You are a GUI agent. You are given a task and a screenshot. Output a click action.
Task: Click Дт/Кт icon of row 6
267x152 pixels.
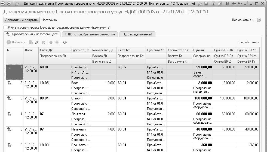[9, 145]
